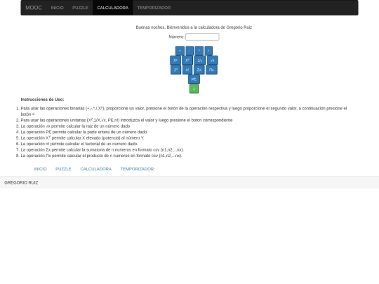Select the X squared button

187,60
